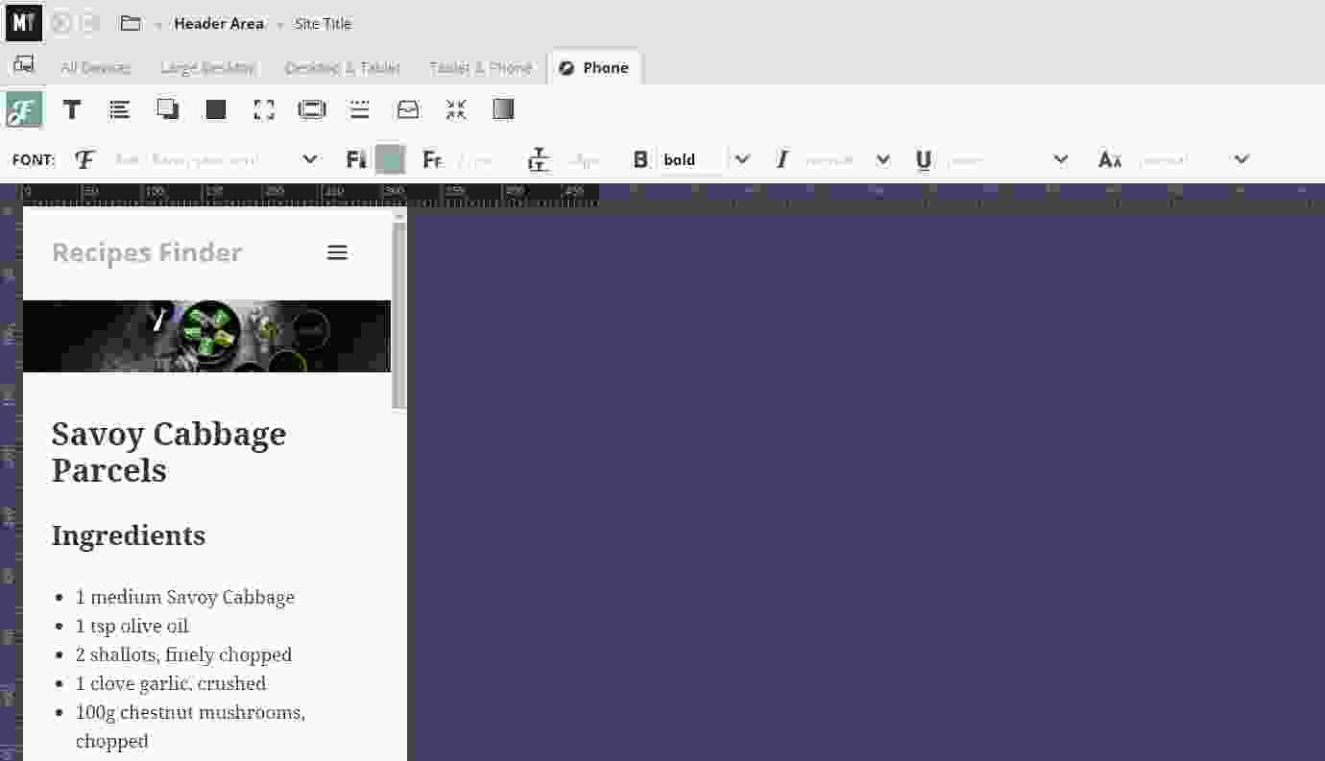Open the Background property group icon
1325x761 pixels.
coord(216,109)
